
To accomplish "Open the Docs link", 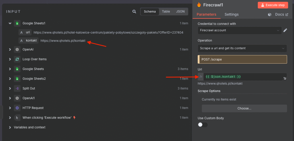I will pos(278,15).
